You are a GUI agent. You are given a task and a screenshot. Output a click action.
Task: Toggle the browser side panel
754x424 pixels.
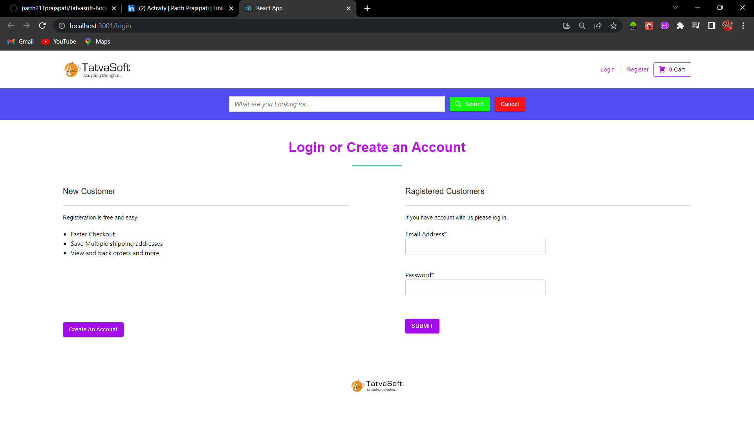712,26
